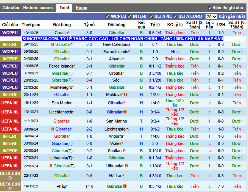Select the WCPEU league label on 13/10/25
248x192 pixels.
tap(10, 33)
